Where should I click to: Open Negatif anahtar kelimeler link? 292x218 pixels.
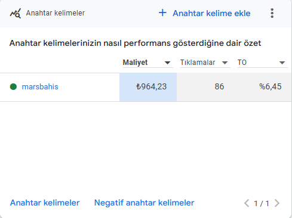(144, 203)
